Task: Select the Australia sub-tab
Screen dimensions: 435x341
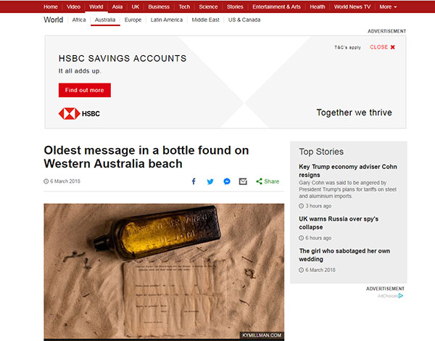Action: coord(105,20)
